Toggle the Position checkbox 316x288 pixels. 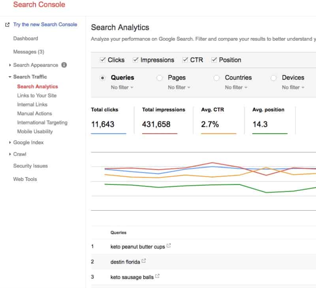[214, 60]
